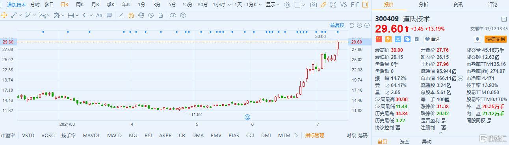Click the camera screenshot icon
This screenshot has height=145, width=509.
tap(313, 5)
